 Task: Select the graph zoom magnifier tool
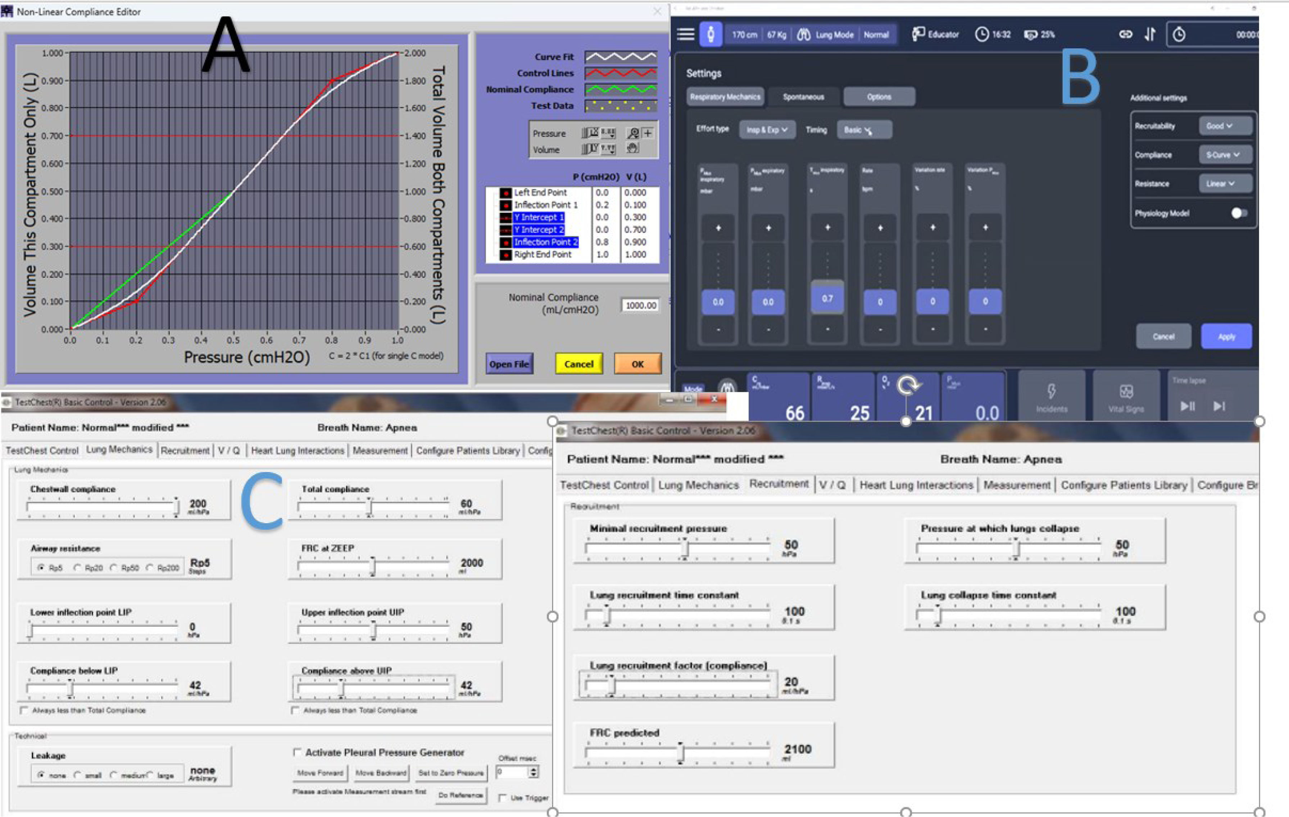(633, 133)
